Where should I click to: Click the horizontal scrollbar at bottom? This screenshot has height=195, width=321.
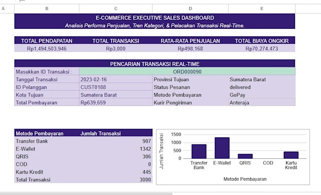click(x=86, y=194)
